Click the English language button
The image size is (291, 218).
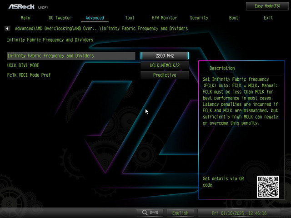coord(180,213)
